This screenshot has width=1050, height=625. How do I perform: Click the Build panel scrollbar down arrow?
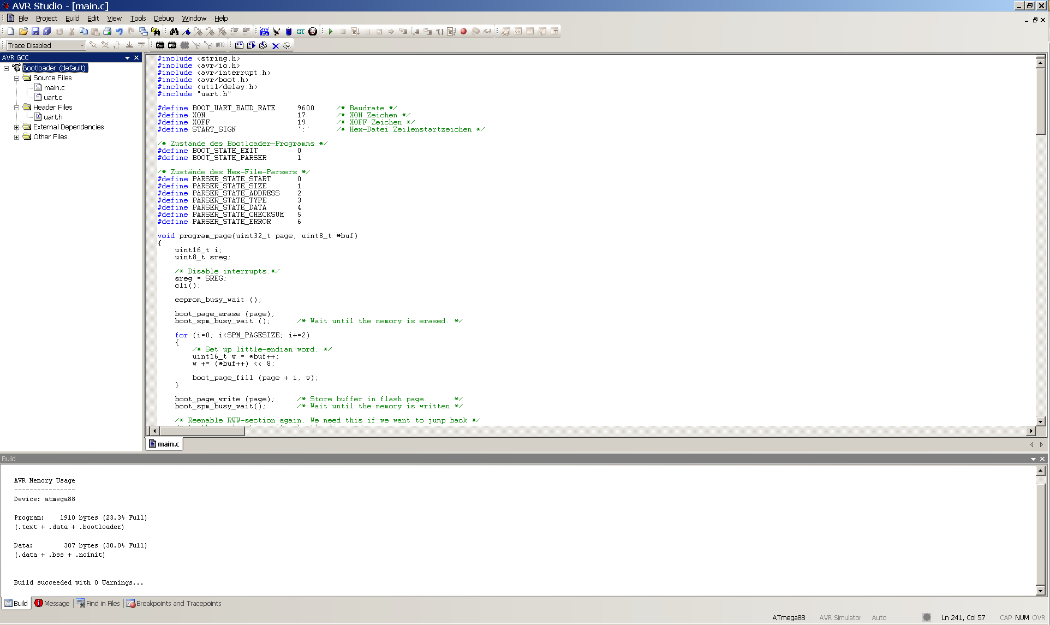tap(1041, 591)
